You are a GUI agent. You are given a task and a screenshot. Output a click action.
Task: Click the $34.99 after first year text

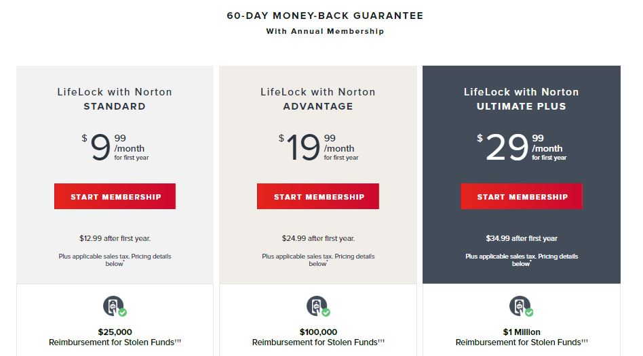tap(522, 238)
